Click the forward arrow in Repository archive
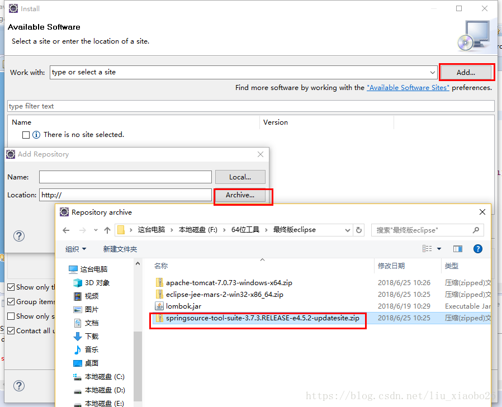This screenshot has height=407, width=502. [x=82, y=230]
